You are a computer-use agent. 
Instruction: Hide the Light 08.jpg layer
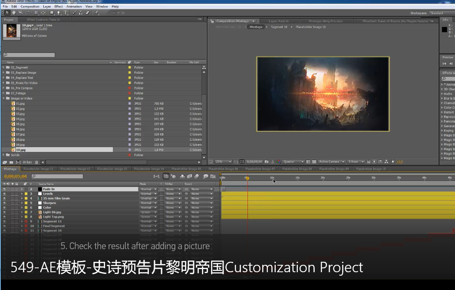[4, 212]
